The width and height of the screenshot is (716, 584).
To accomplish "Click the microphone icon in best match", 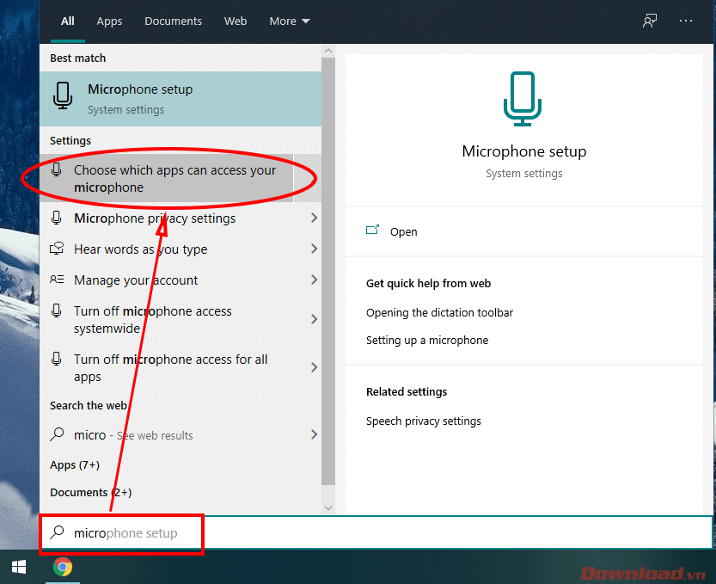I will coord(63,95).
